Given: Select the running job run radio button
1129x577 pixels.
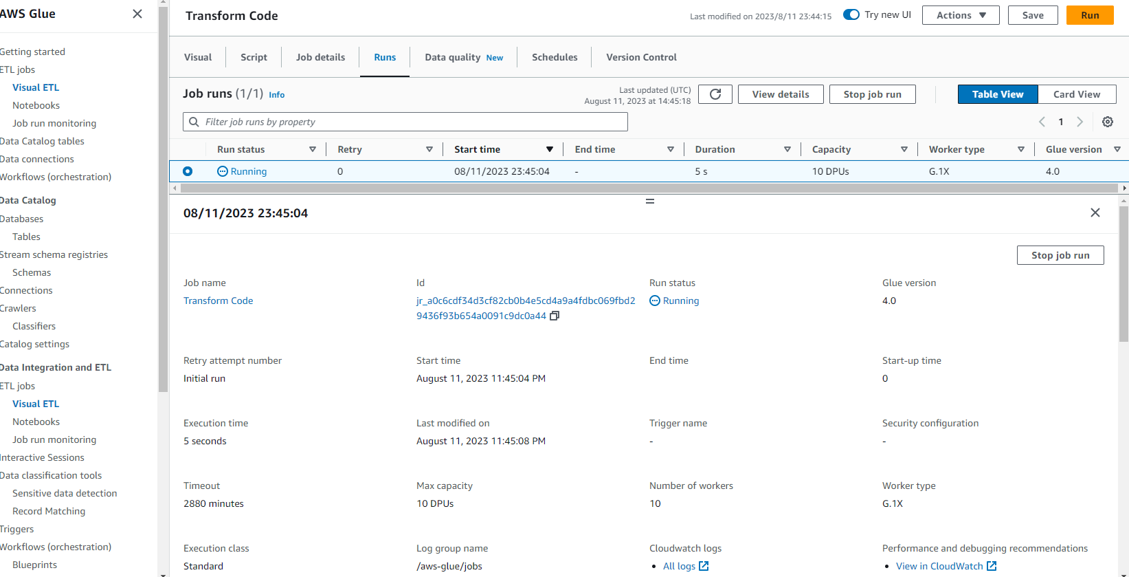Looking at the screenshot, I should (188, 171).
